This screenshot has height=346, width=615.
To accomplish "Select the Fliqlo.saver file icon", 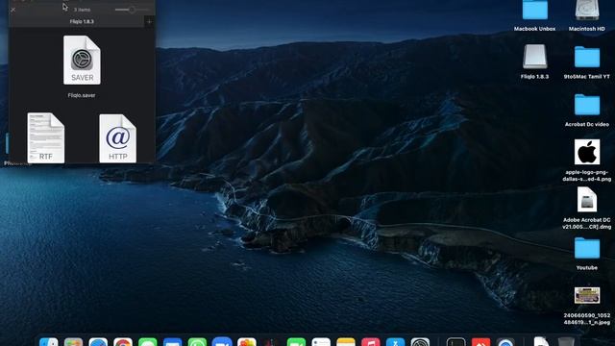I will tap(82, 60).
